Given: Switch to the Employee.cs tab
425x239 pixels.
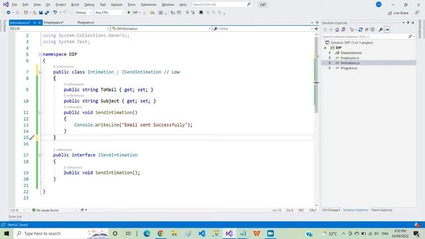Looking at the screenshot, I should click(54, 23).
